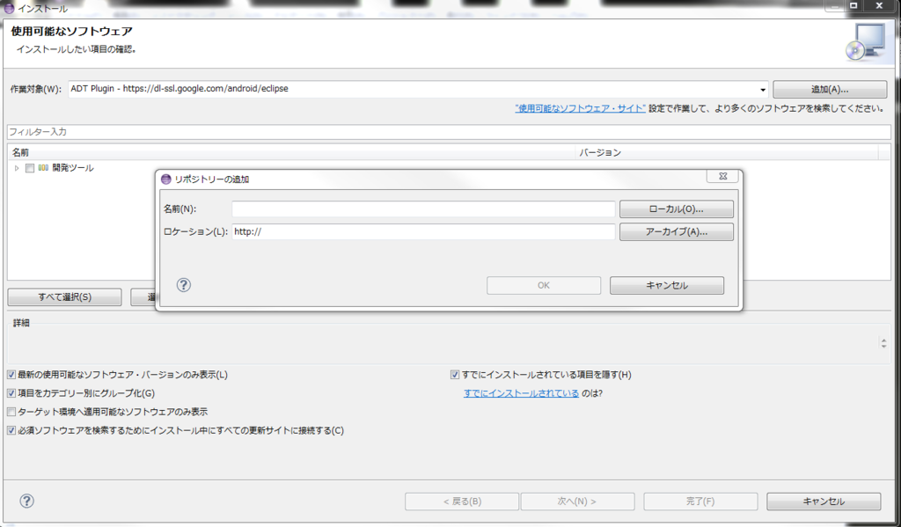Open the 作業対象 dropdown list

[762, 89]
